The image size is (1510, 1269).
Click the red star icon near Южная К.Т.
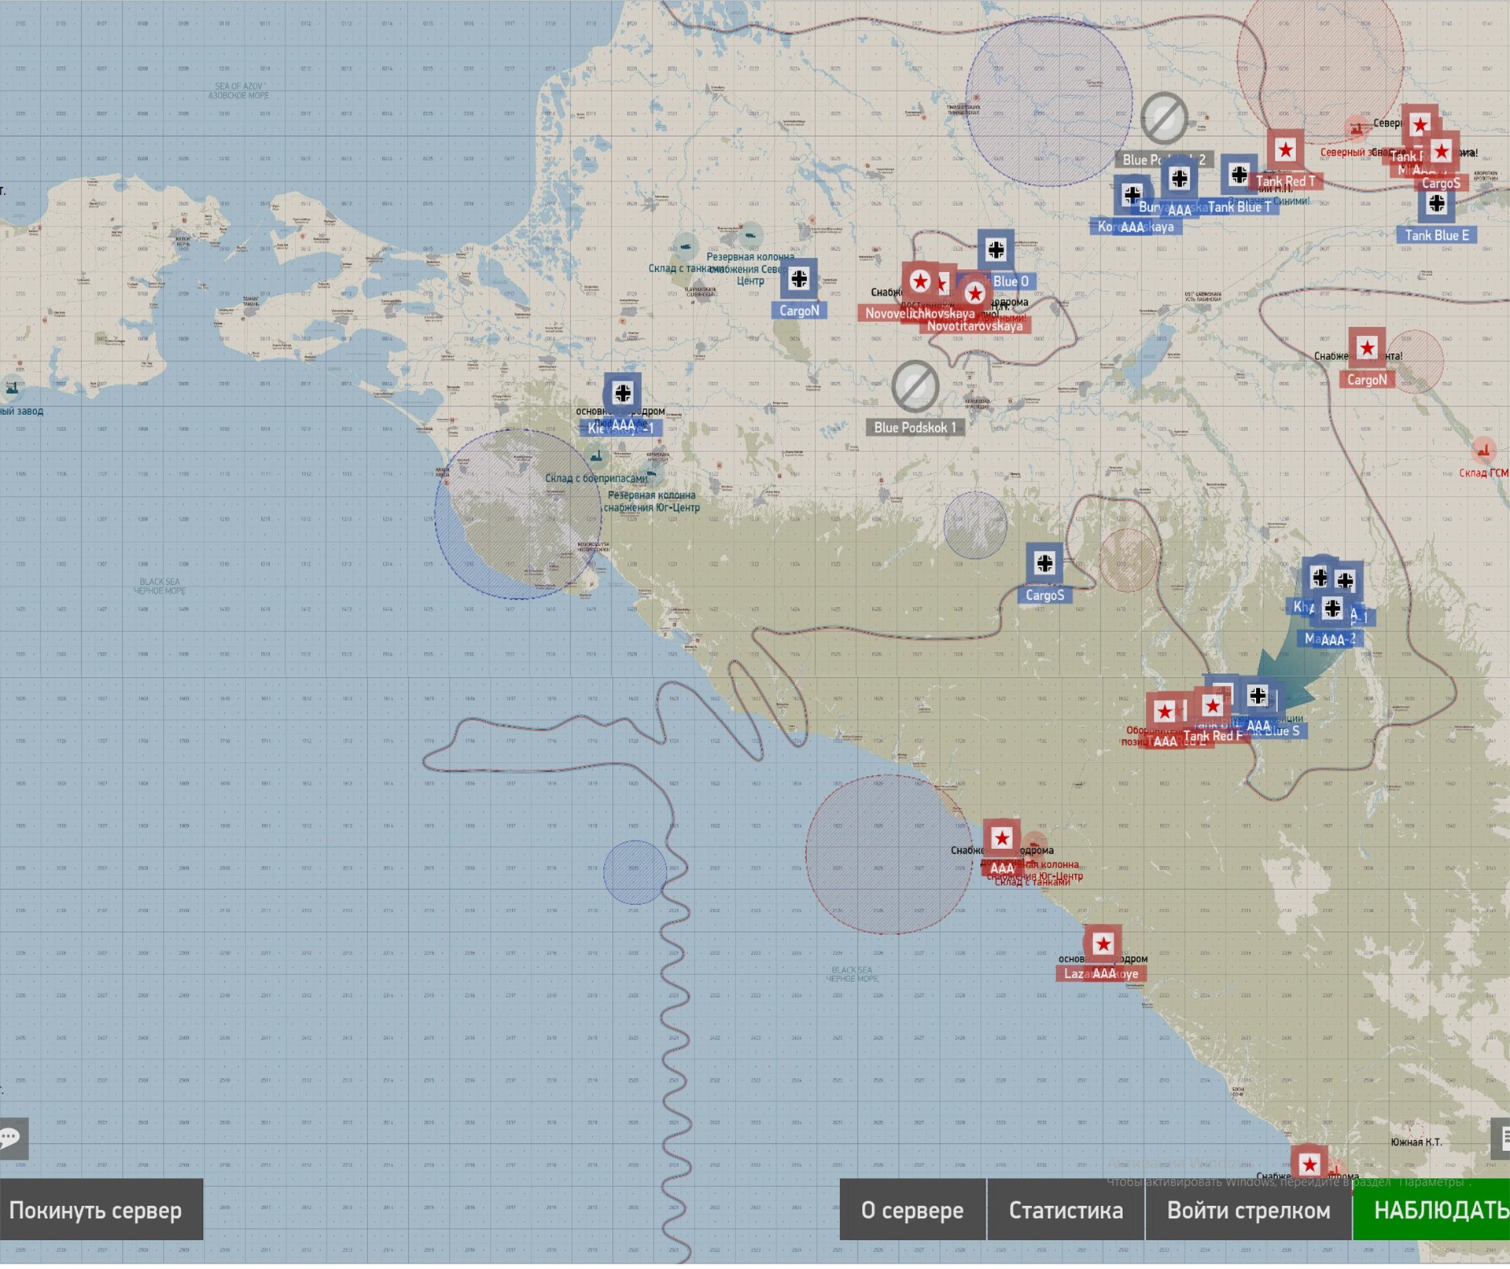coord(1309,1164)
